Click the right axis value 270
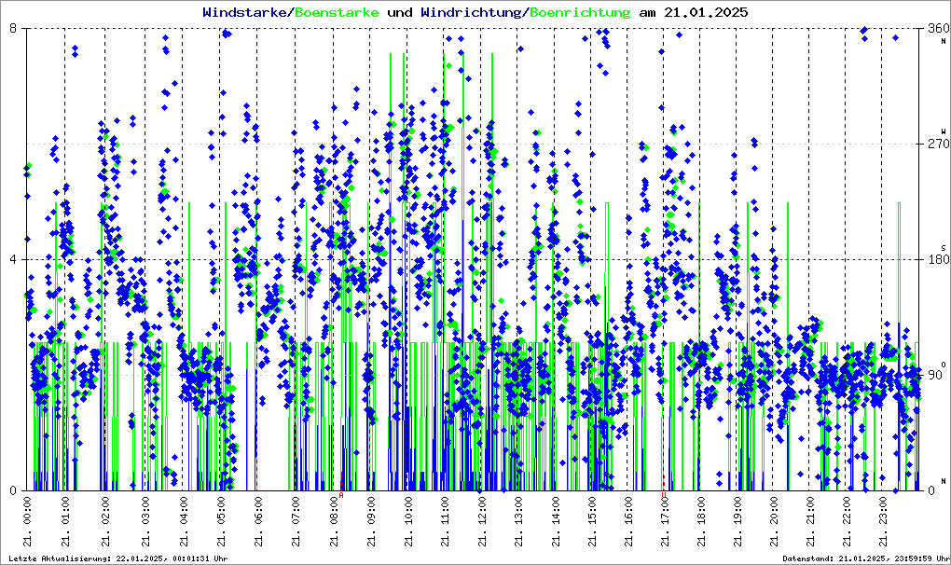The image size is (951, 565). coord(938,144)
